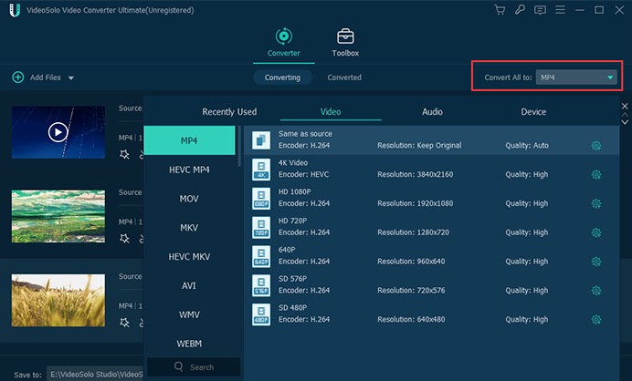Click the Converter icon
The height and width of the screenshot is (381, 632).
tap(283, 37)
